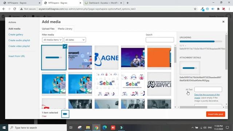Open a new browser tab
This screenshot has width=233, height=131.
tap(127, 3)
